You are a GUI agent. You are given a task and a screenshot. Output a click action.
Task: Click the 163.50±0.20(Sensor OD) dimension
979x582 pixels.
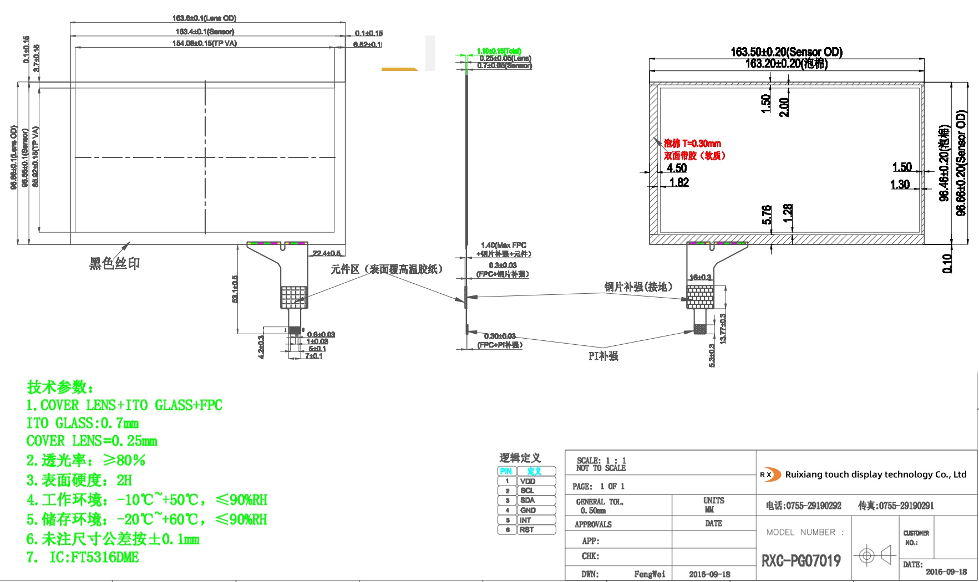tap(787, 52)
